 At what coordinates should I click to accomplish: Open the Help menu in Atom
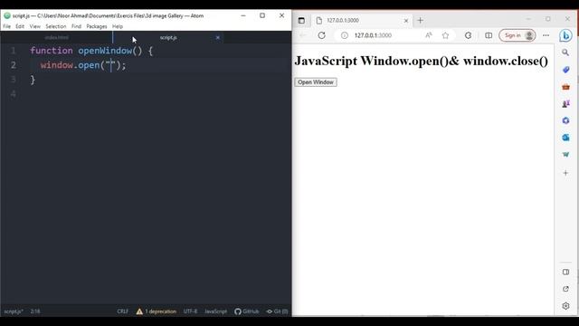[x=118, y=26]
